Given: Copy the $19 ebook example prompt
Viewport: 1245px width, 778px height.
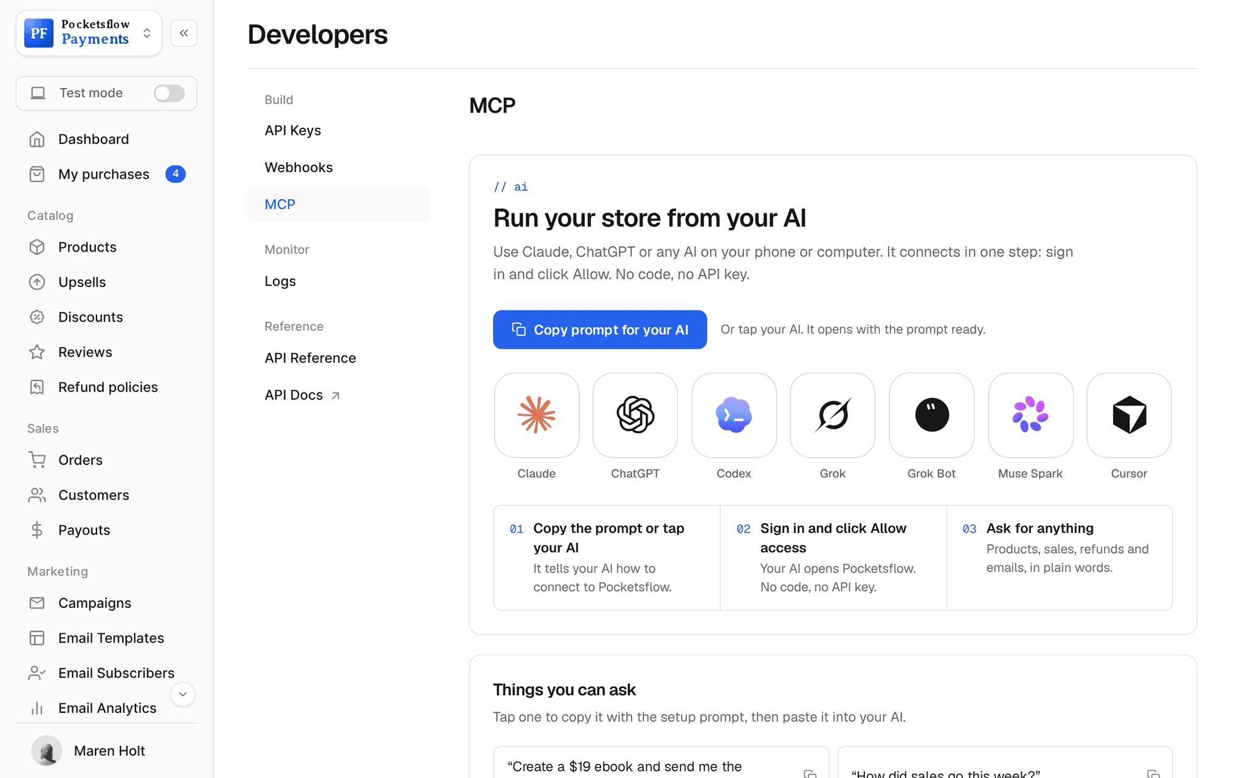Looking at the screenshot, I should click(x=810, y=774).
